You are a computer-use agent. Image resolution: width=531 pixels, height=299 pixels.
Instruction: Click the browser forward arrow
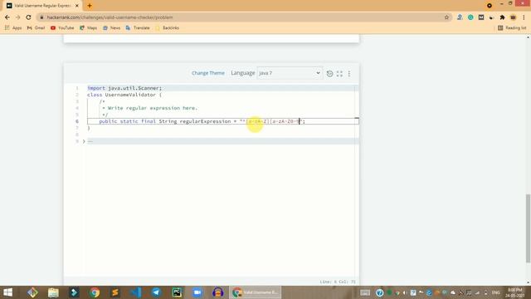coord(17,17)
